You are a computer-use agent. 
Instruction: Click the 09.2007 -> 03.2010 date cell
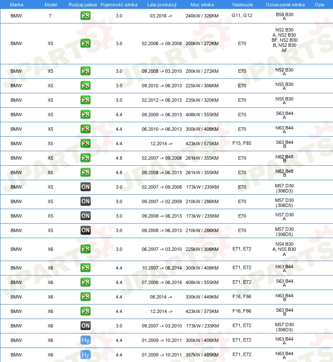click(162, 326)
